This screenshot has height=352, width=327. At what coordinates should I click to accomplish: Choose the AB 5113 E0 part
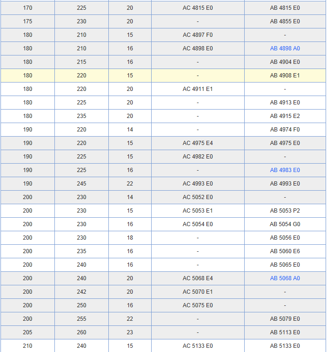click(x=285, y=332)
